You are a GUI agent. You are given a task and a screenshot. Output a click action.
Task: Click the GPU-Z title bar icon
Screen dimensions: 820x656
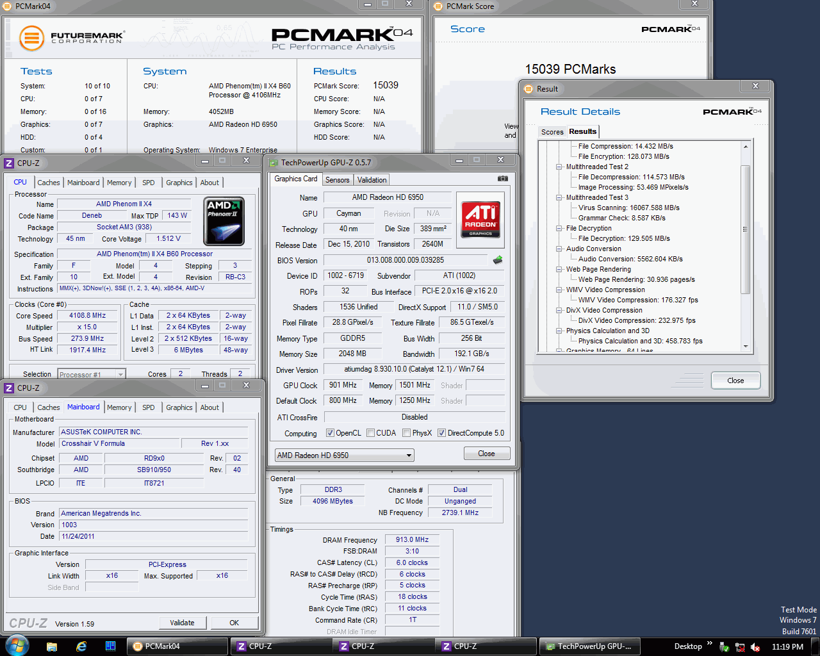[274, 163]
